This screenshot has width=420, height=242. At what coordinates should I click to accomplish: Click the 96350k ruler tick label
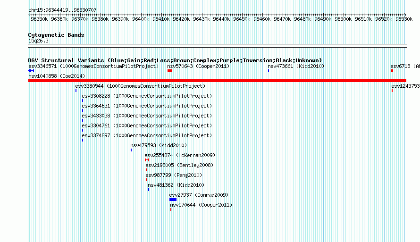tap(39, 19)
